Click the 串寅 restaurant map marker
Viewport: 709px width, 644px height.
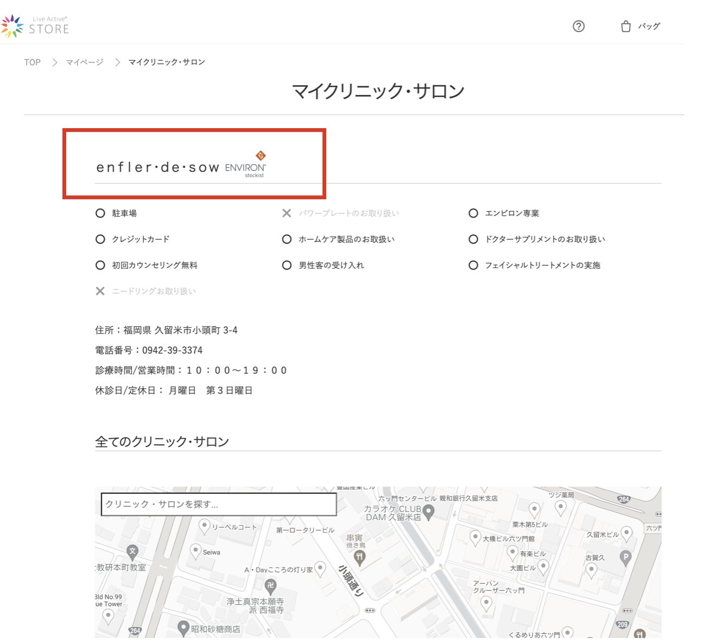[359, 557]
